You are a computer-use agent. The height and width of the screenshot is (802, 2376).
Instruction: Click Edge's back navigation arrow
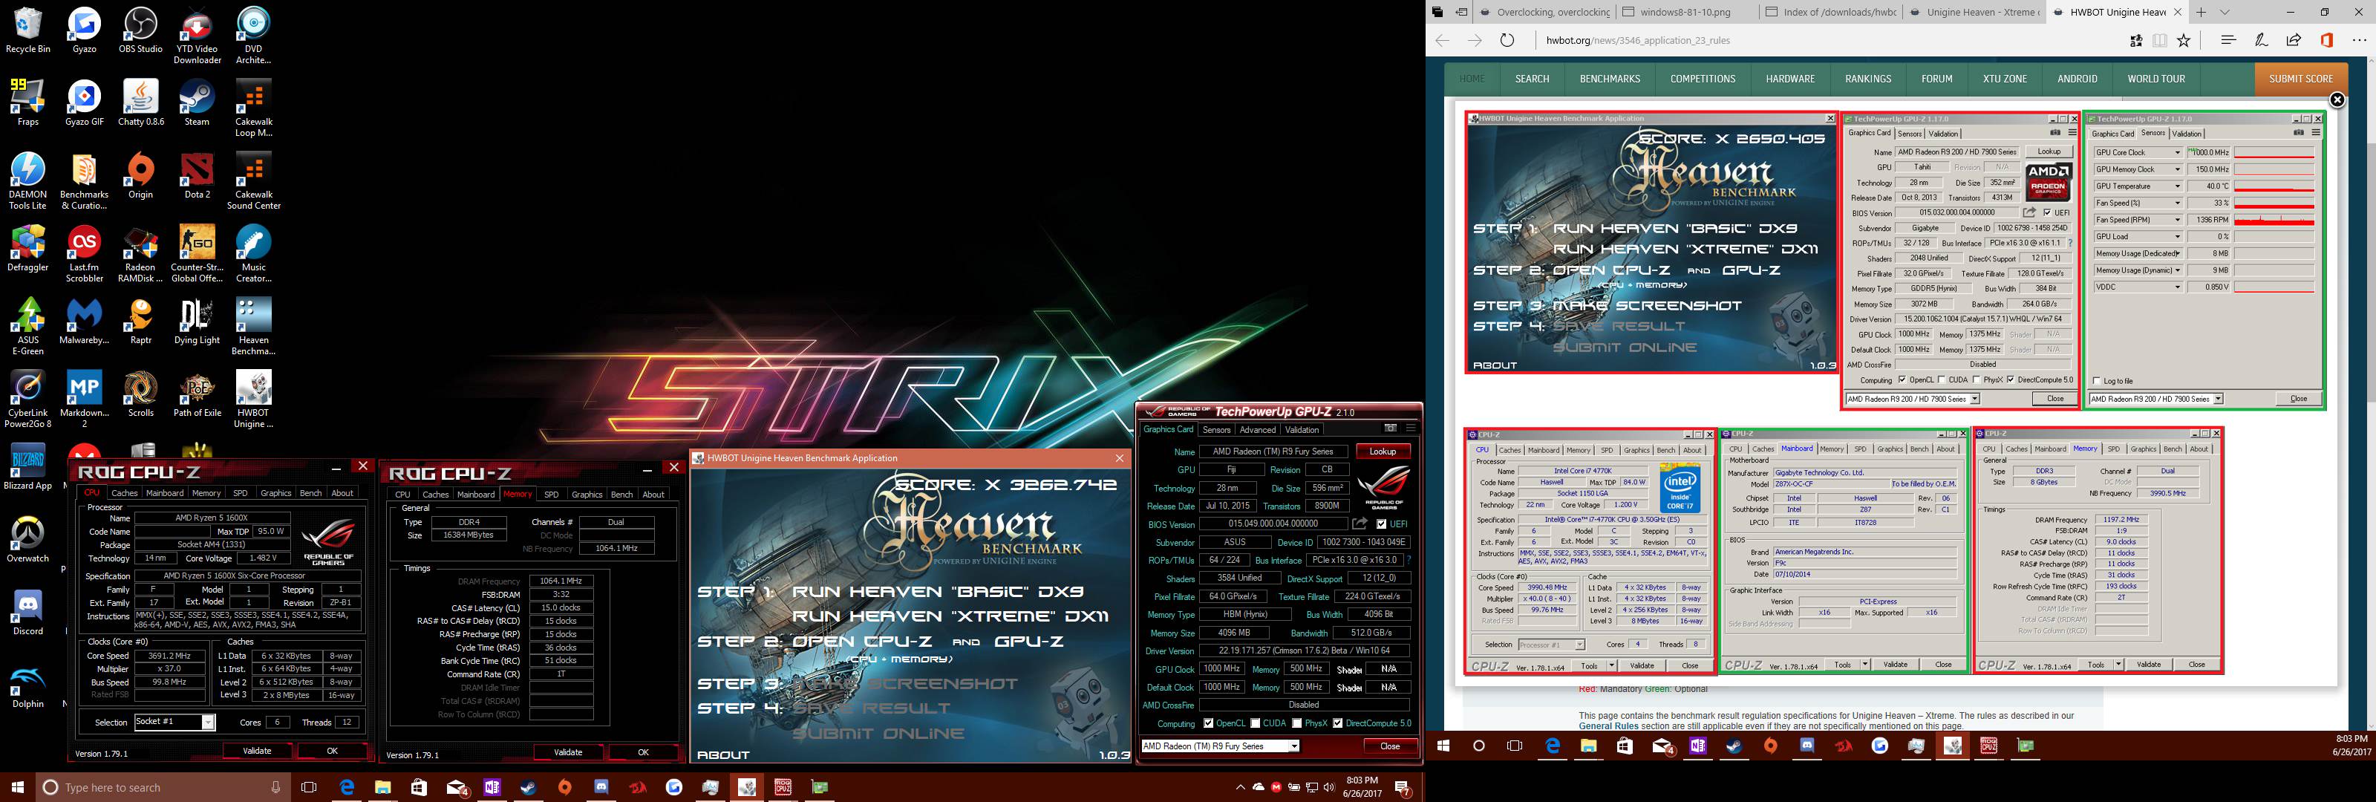tap(1443, 41)
